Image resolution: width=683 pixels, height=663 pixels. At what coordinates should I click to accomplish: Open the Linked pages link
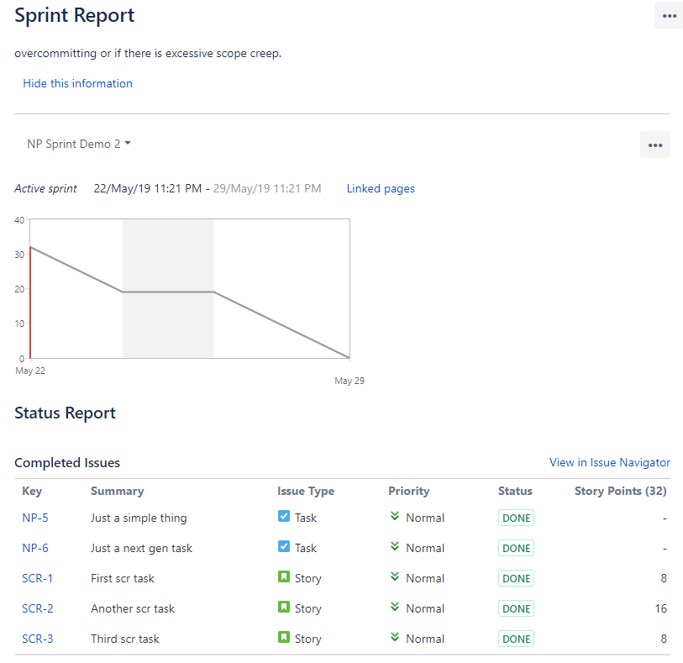[381, 188]
